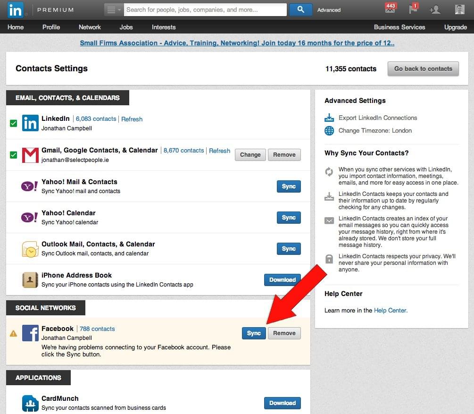Click Change button for Gmail
Viewport: 474px width, 414px height.
pos(250,155)
